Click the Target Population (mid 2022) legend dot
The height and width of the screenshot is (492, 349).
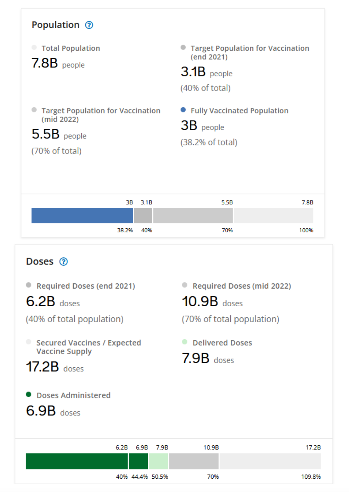(34, 110)
